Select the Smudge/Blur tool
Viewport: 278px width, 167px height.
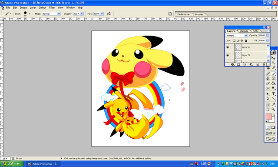(268, 88)
